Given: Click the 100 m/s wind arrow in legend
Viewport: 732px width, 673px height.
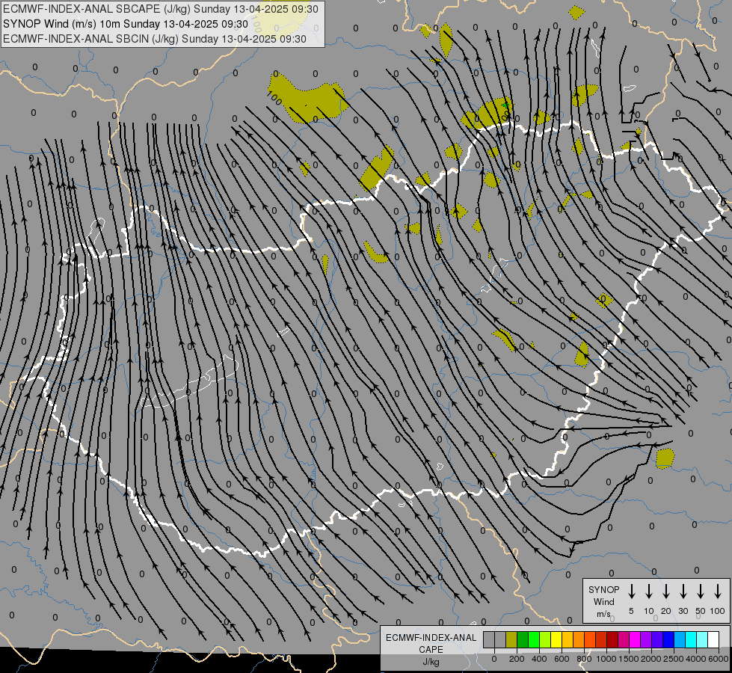Looking at the screenshot, I should click(718, 591).
